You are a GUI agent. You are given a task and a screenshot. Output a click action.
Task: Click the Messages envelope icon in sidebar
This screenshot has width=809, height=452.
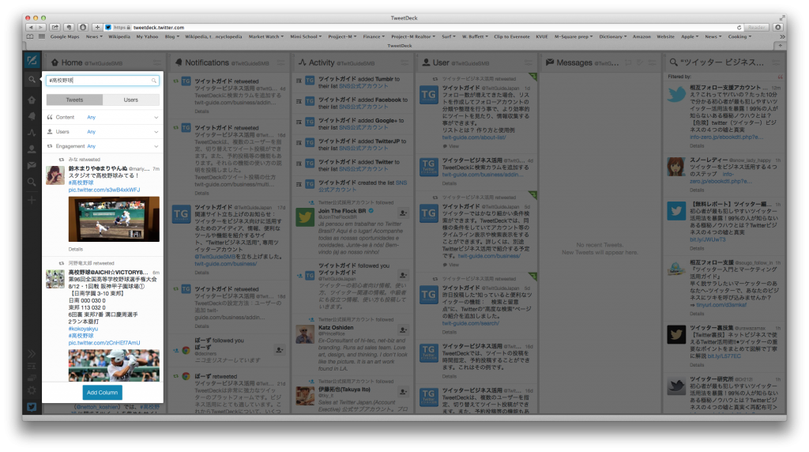[32, 165]
